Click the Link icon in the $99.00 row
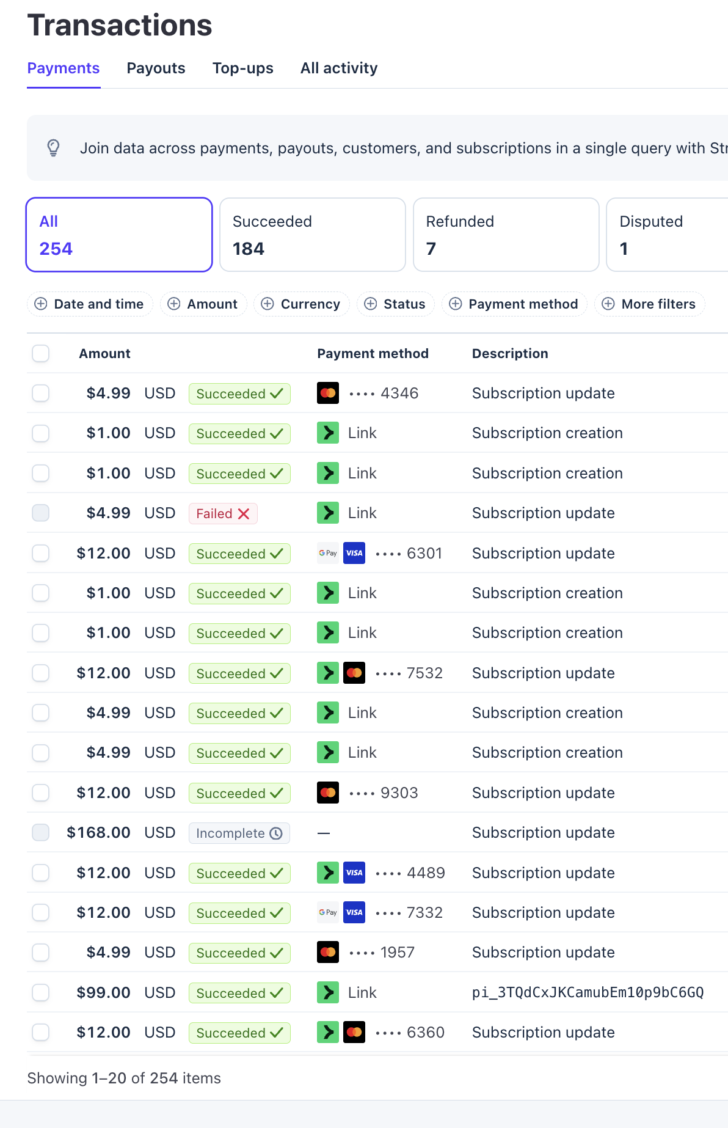The height and width of the screenshot is (1128, 728). (328, 992)
